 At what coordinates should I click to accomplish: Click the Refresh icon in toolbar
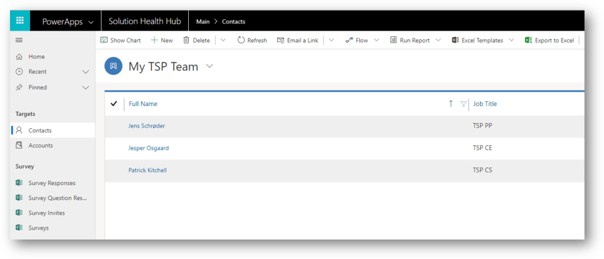tap(241, 40)
